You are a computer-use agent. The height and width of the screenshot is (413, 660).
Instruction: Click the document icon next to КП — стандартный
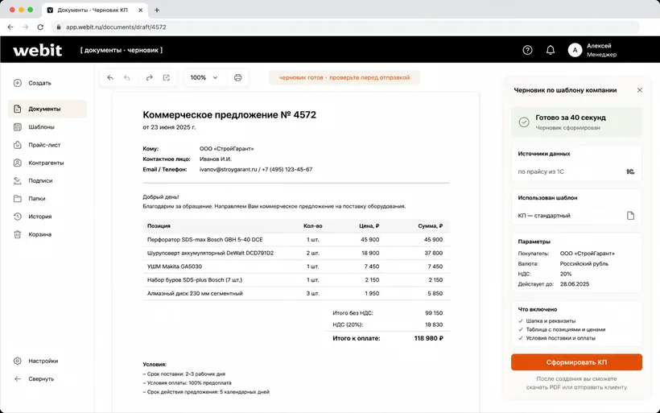click(x=630, y=216)
